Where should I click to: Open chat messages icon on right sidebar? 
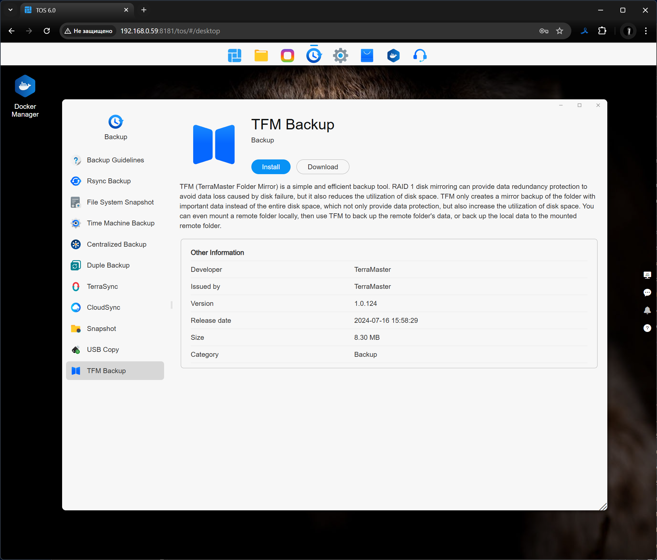(647, 292)
